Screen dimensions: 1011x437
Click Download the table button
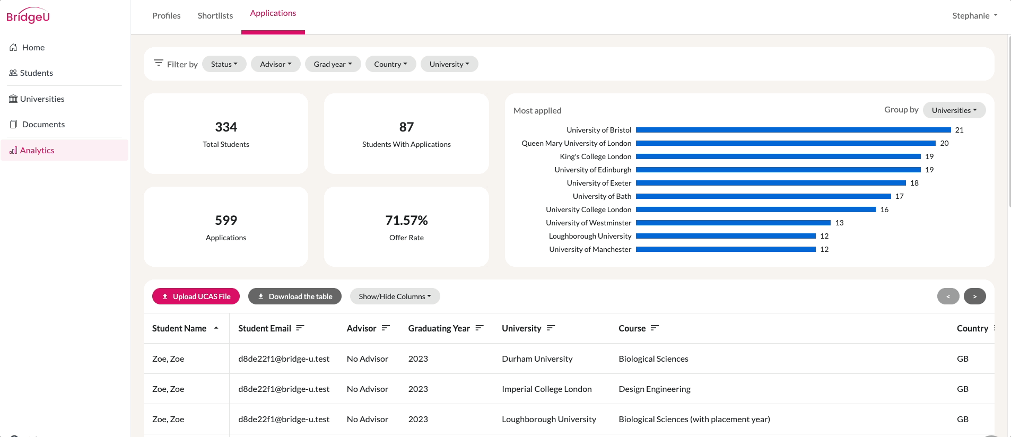[295, 296]
